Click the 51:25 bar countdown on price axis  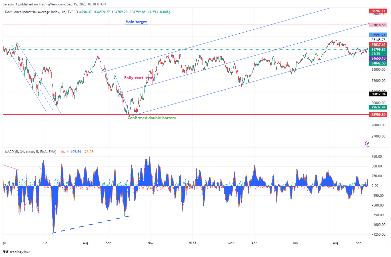[x=376, y=54]
